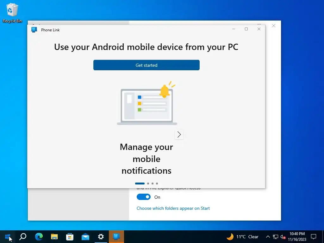
Task: Click the Get started button
Action: point(146,65)
